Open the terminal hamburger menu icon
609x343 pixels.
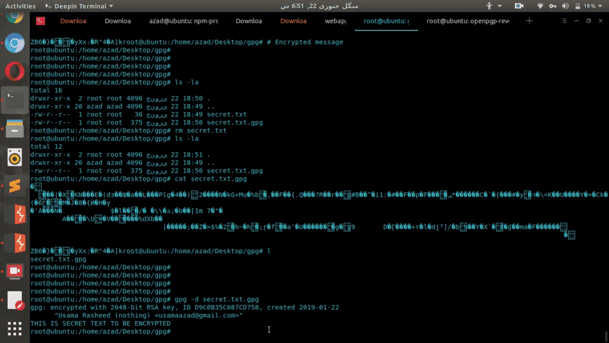(564, 21)
